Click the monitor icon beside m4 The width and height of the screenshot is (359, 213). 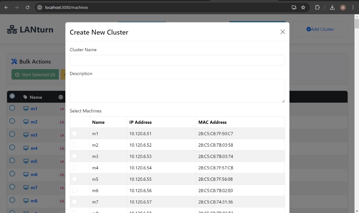26,148
